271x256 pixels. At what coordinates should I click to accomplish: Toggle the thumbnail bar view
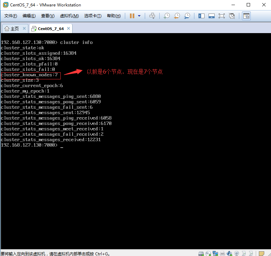[x=212, y=16]
